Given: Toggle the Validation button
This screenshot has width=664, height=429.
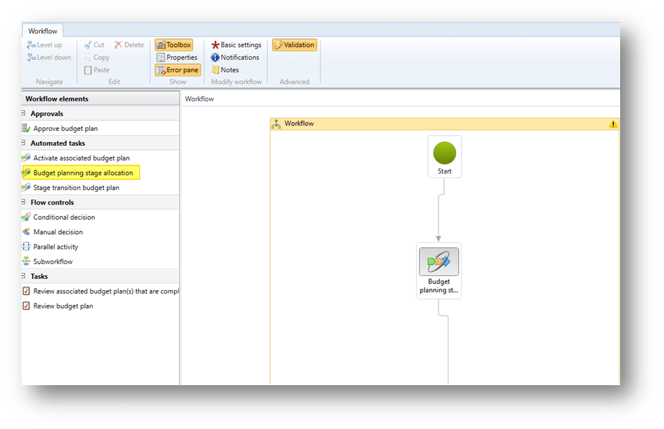Looking at the screenshot, I should [x=294, y=45].
